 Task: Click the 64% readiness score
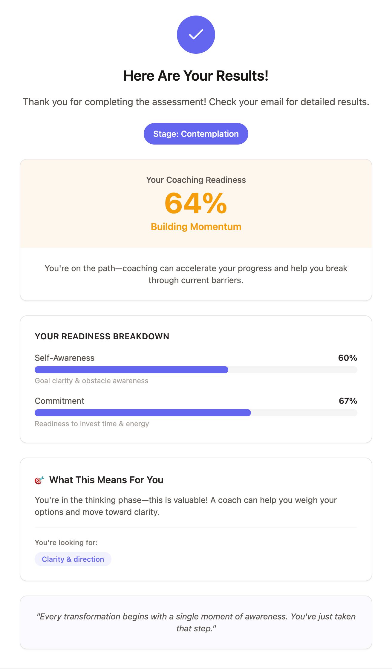196,203
